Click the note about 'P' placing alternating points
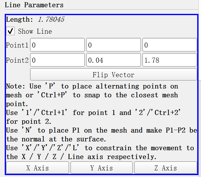 coord(92,90)
